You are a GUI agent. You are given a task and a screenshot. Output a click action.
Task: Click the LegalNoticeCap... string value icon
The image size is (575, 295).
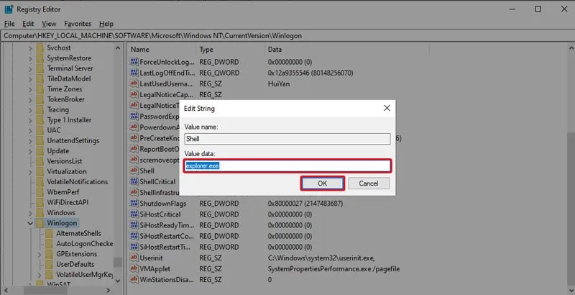(134, 95)
